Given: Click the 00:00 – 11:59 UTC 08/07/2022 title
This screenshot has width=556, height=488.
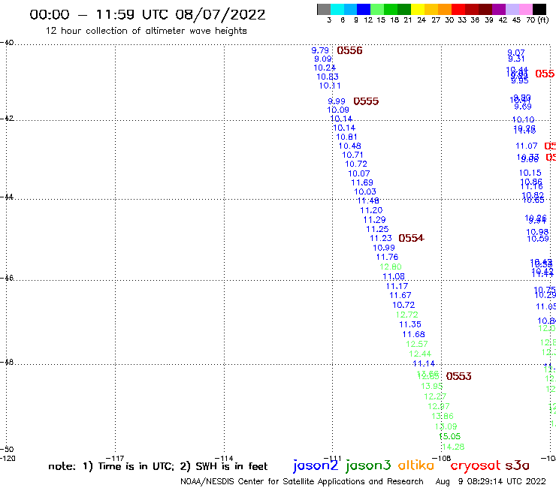Looking at the screenshot, I should click(x=147, y=14).
